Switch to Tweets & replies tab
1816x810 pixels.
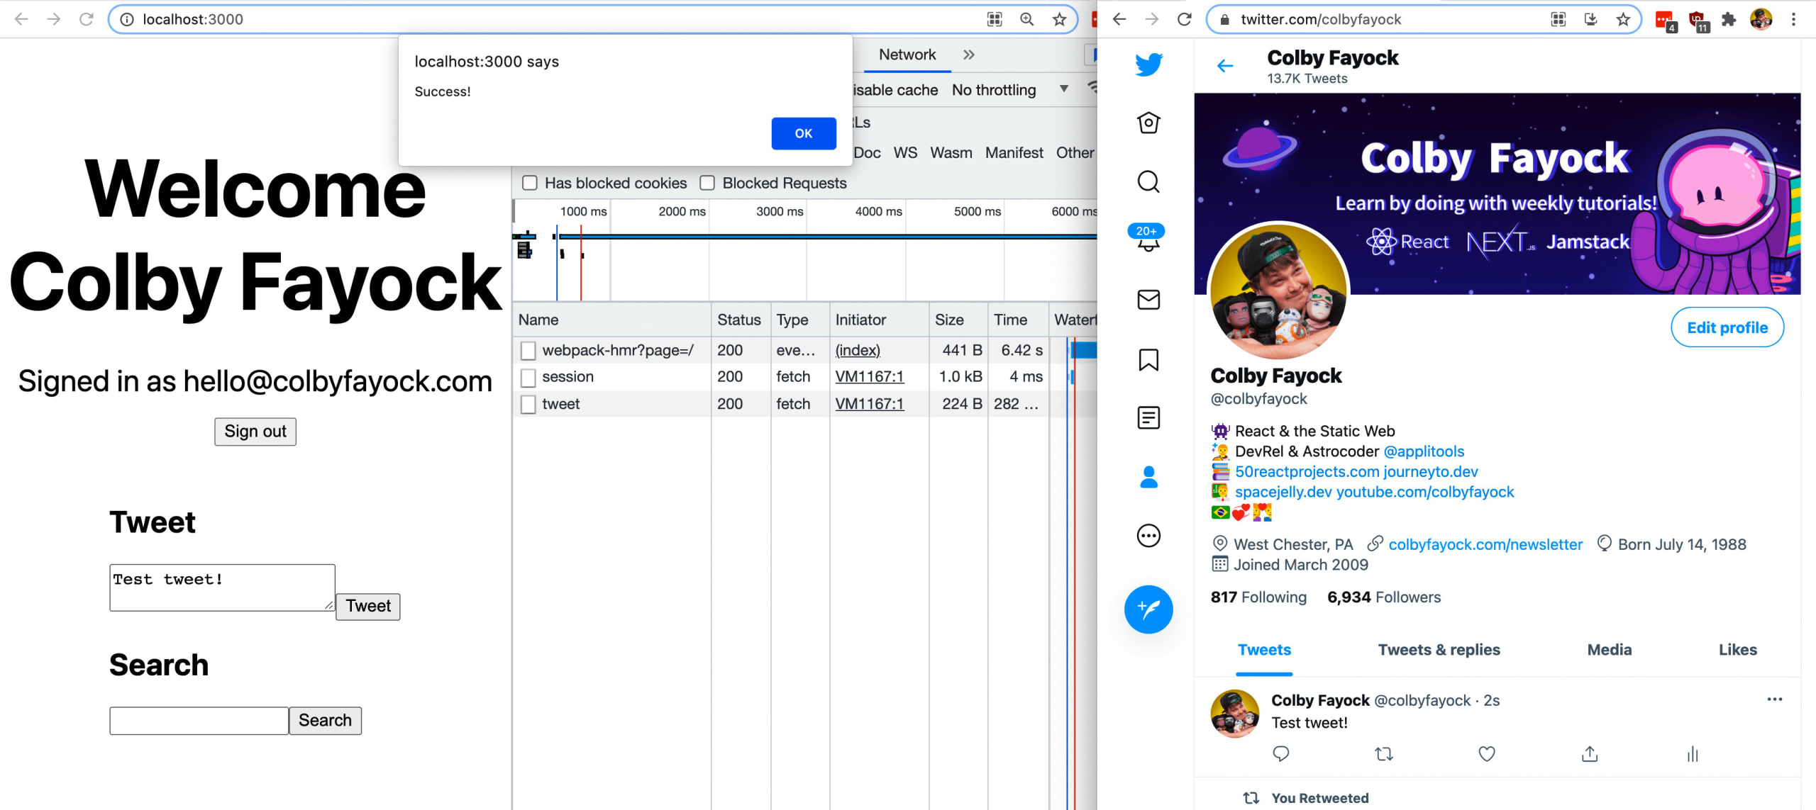[1439, 650]
